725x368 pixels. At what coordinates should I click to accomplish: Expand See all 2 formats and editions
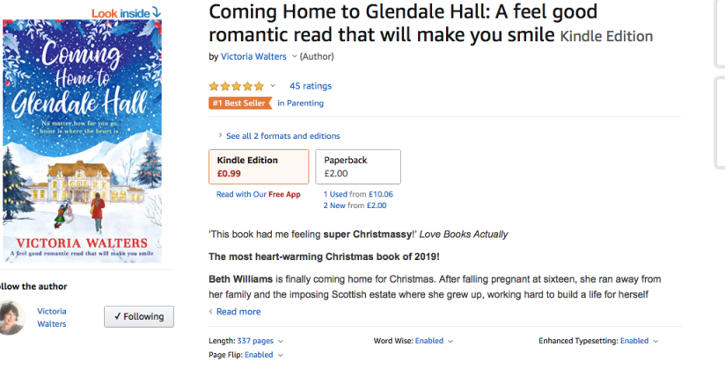[282, 136]
